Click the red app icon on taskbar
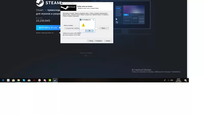Screen dimensions: 204x115 34,80
